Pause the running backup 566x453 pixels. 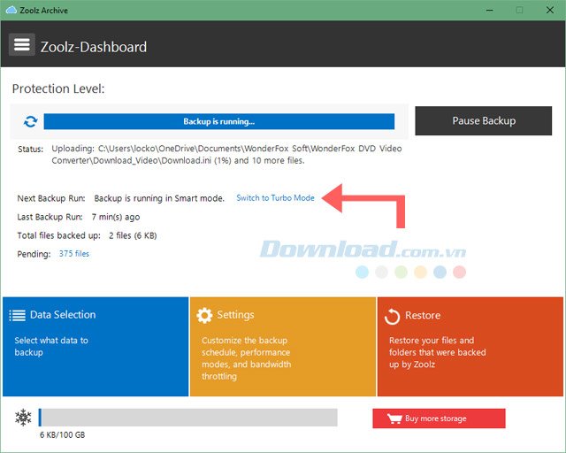(483, 120)
